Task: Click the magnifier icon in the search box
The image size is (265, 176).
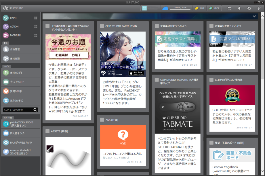Action: click(35, 110)
